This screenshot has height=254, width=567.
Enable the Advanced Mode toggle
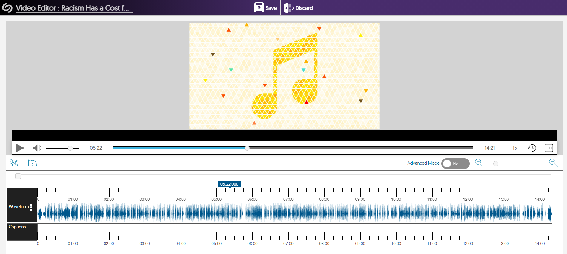tap(455, 163)
